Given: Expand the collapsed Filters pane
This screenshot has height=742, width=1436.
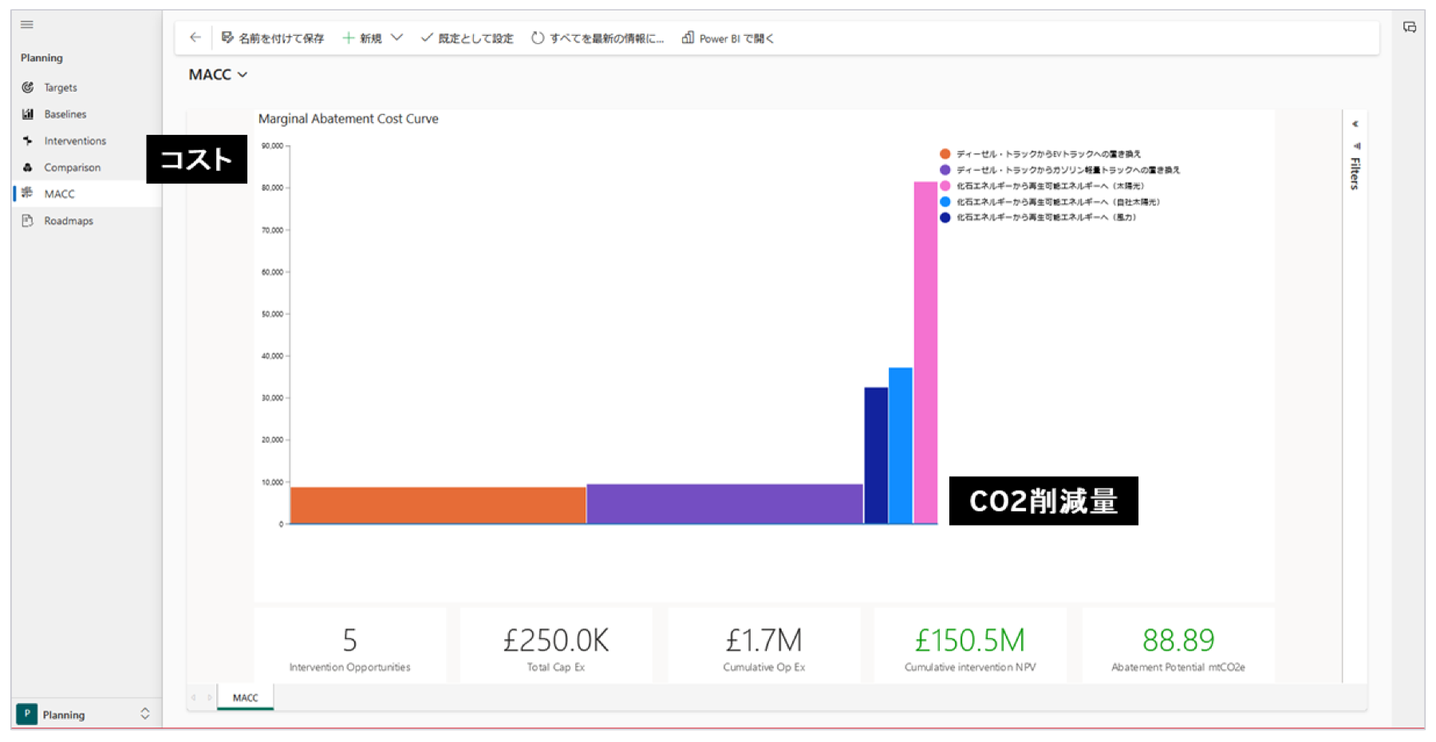Looking at the screenshot, I should (1355, 124).
